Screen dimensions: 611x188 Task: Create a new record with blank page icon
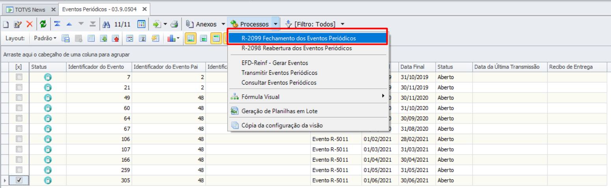tap(6, 24)
